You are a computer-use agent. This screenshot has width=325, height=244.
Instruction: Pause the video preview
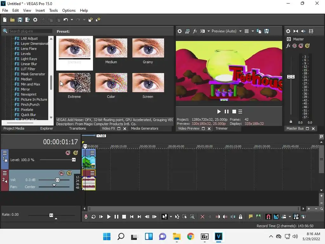click(x=227, y=112)
